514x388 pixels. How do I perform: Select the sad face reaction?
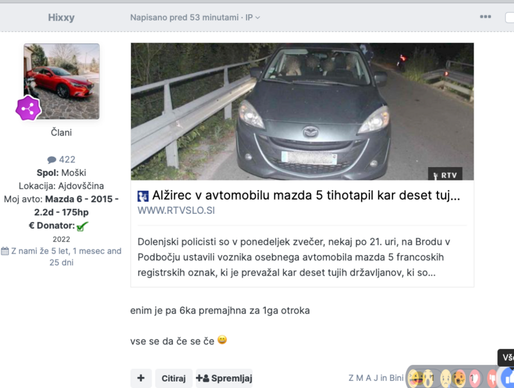(x=445, y=378)
